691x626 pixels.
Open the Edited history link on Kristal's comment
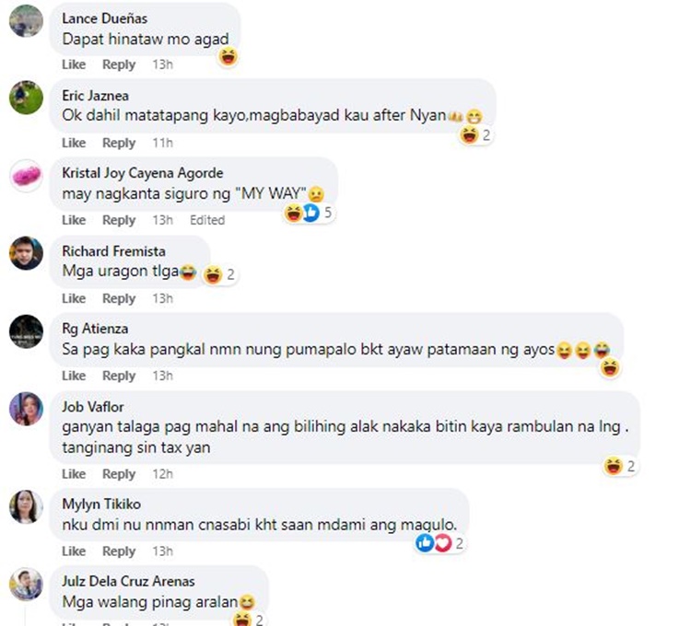pos(207,220)
